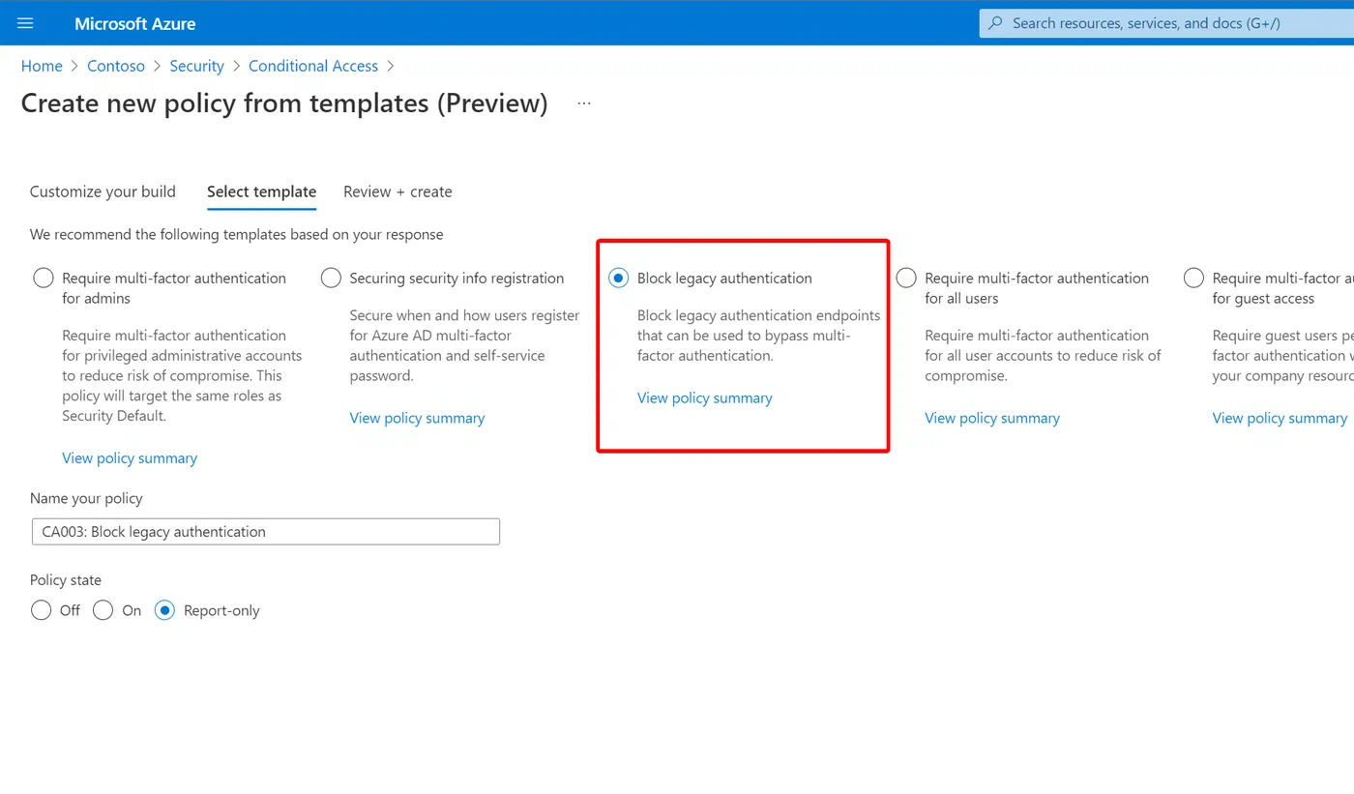The height and width of the screenshot is (794, 1354).
Task: View policy summary for all users MFA
Action: [992, 418]
